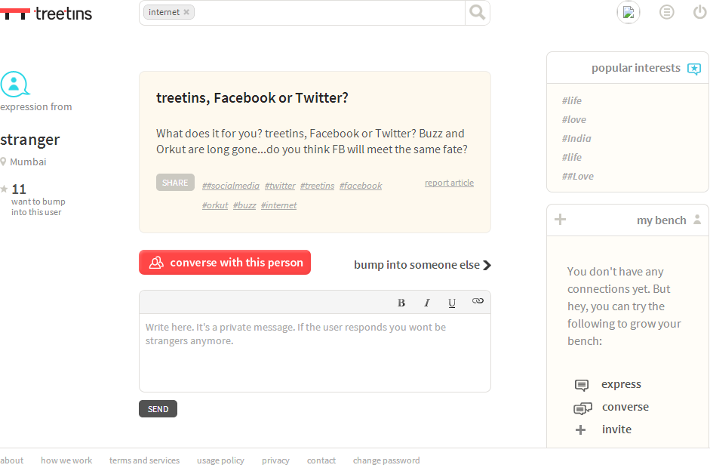The height and width of the screenshot is (471, 710).
Task: Focus the private message text area
Action: (315, 352)
